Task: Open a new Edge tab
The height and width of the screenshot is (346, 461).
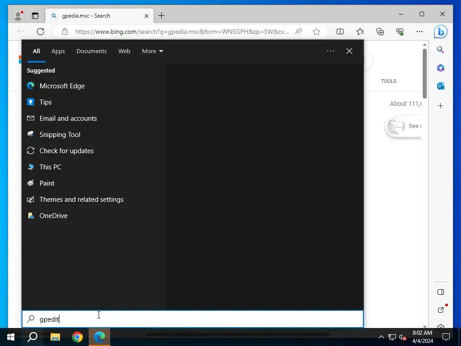Action: (162, 16)
